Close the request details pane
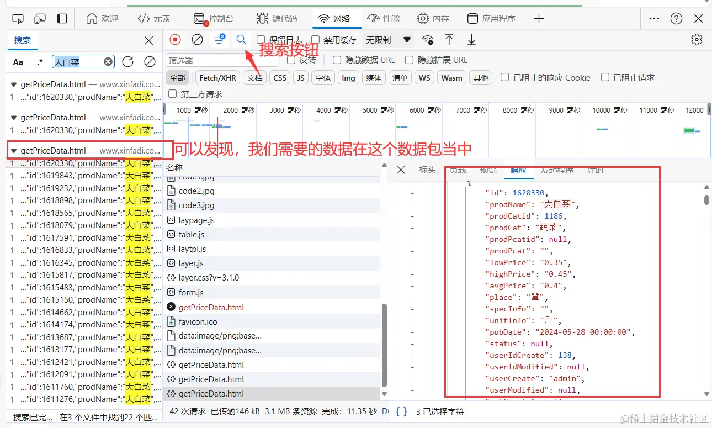 [401, 170]
